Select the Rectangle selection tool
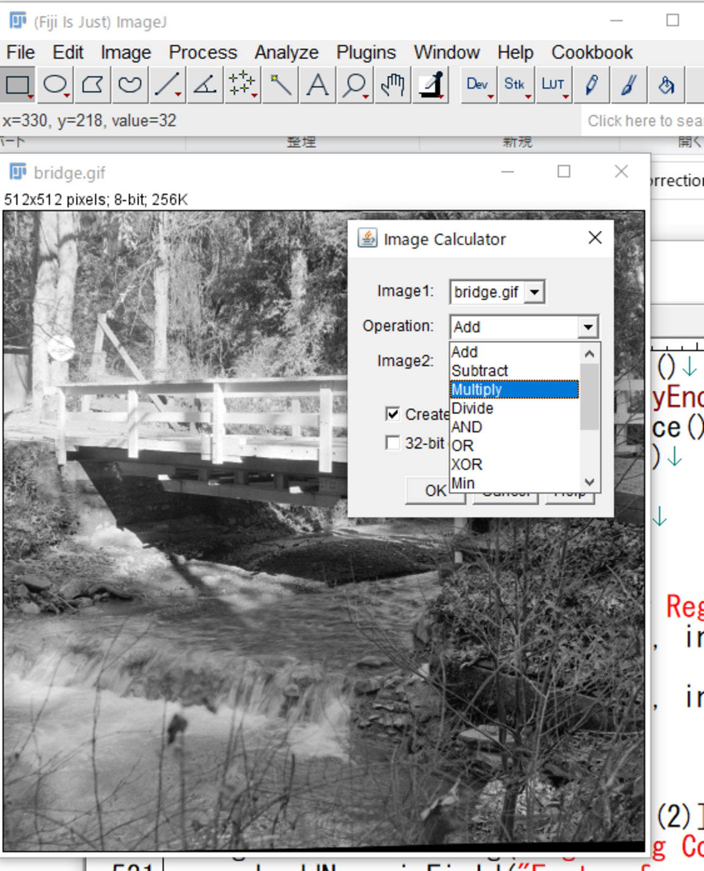 [x=17, y=85]
